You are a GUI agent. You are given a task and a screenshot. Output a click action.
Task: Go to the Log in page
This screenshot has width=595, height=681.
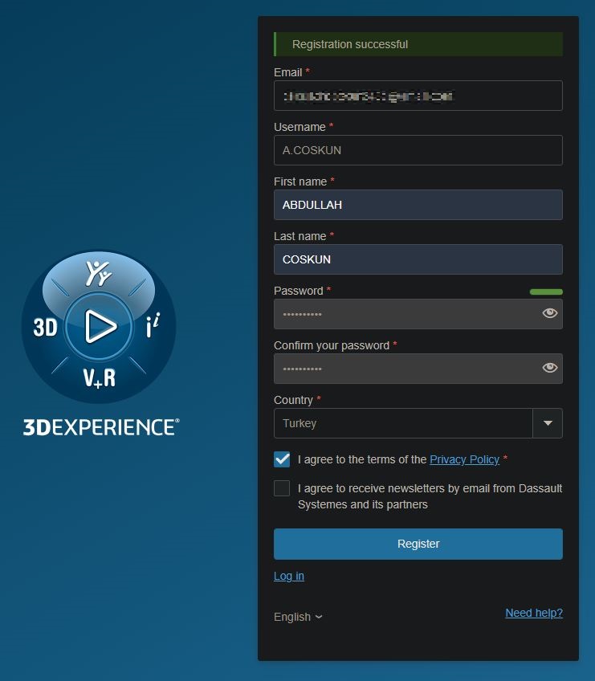point(288,576)
